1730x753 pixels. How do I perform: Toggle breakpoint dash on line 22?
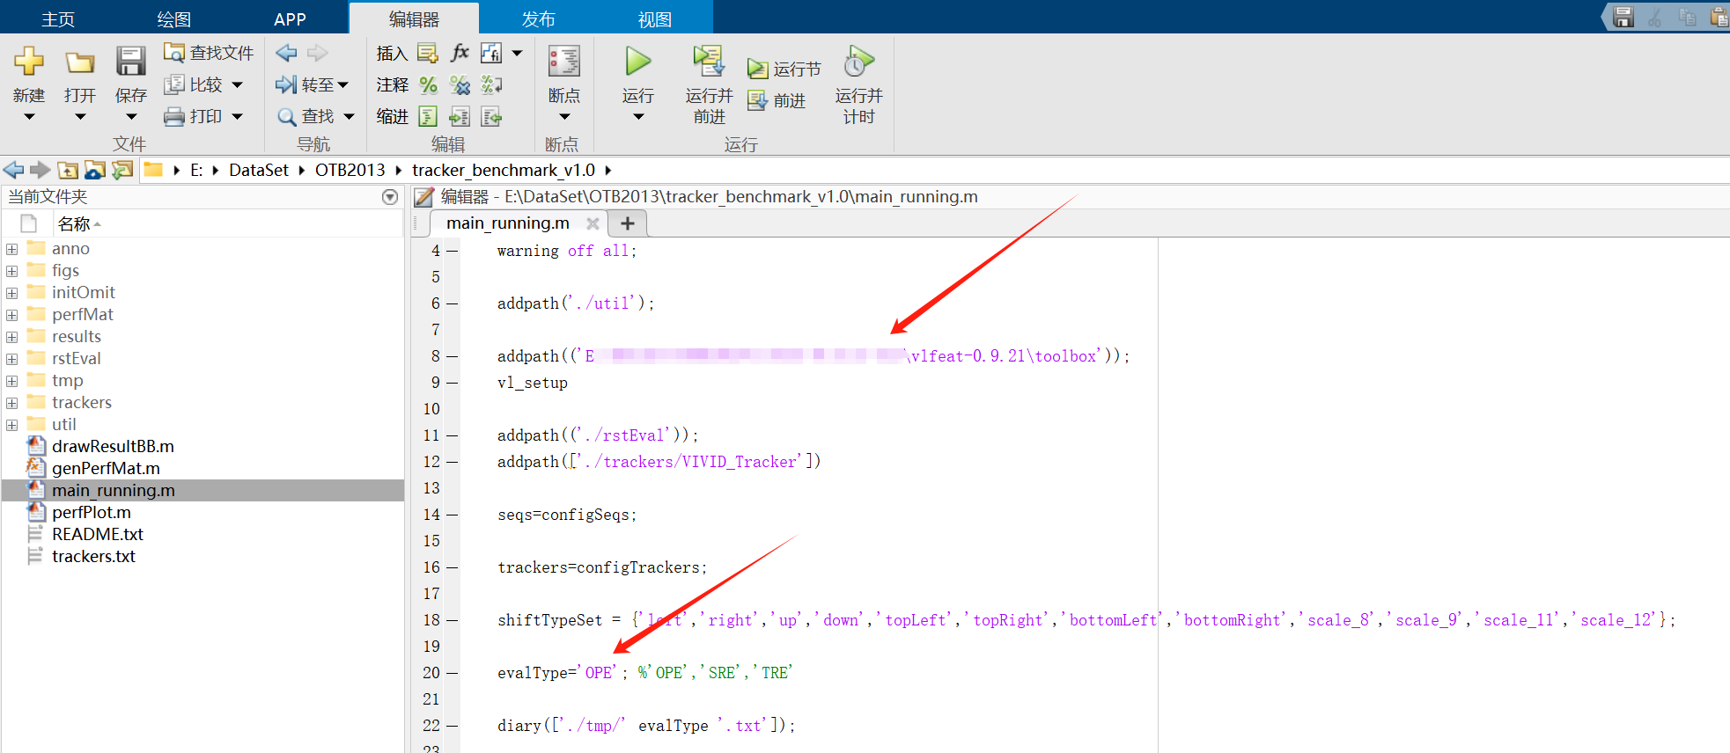[x=453, y=727]
